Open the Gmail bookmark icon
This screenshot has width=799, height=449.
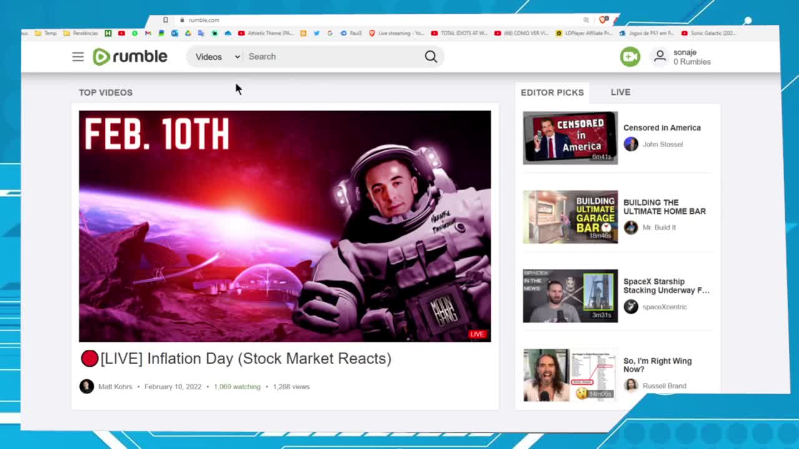point(147,33)
